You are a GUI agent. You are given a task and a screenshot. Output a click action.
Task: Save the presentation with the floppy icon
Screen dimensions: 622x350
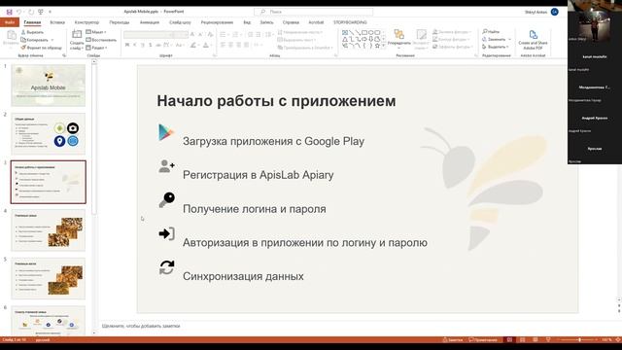point(9,12)
